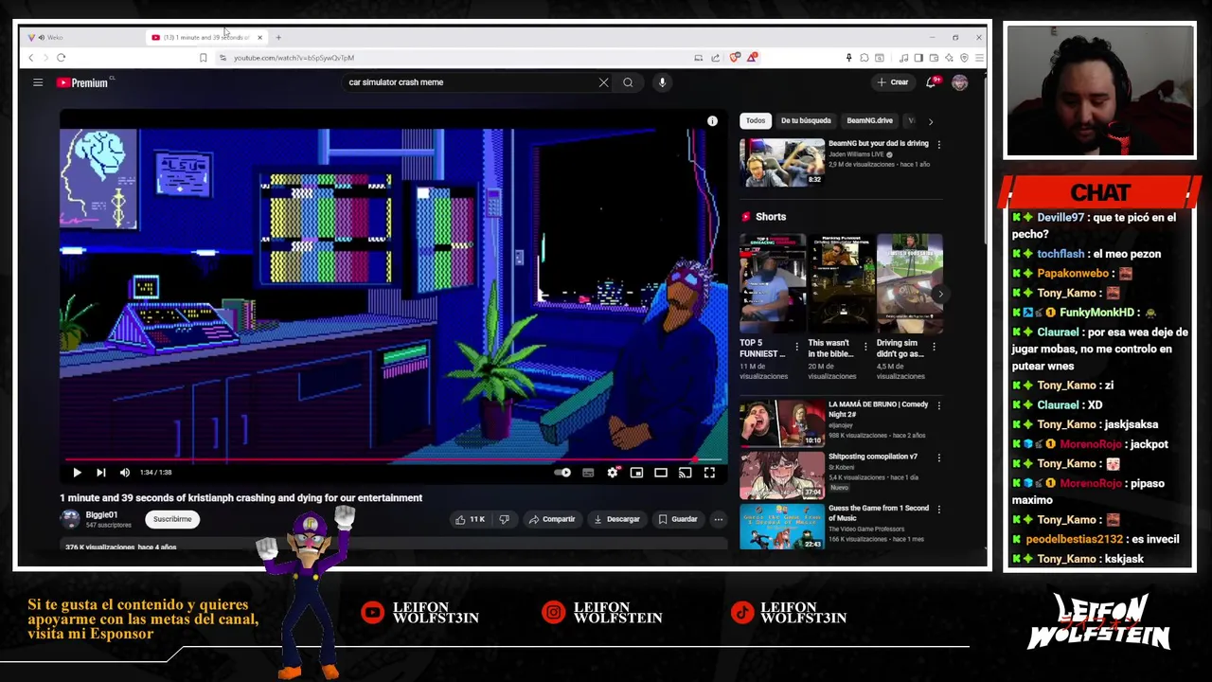
Task: Click the Compartir share button
Action: (x=551, y=519)
